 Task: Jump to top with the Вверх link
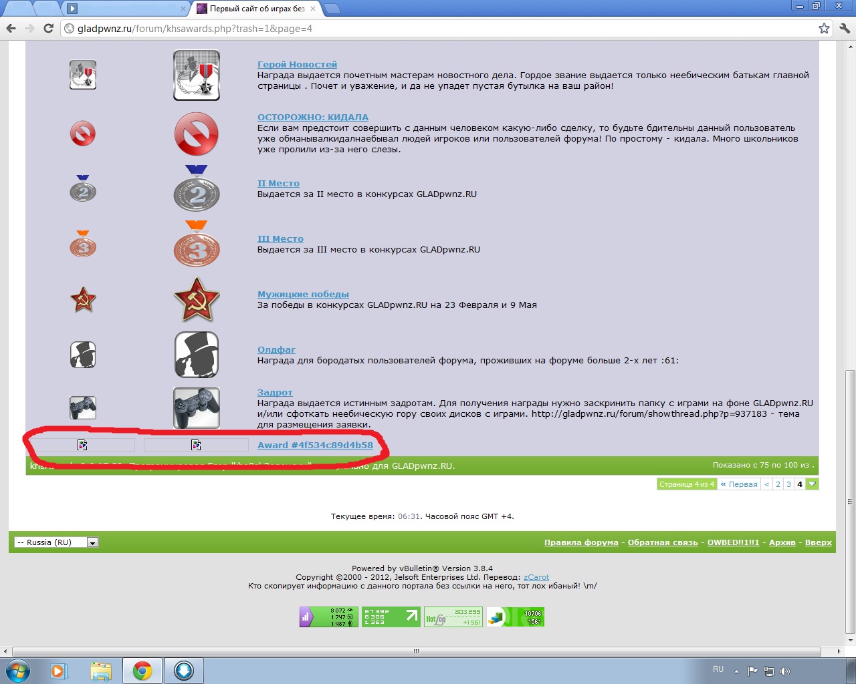pos(819,542)
